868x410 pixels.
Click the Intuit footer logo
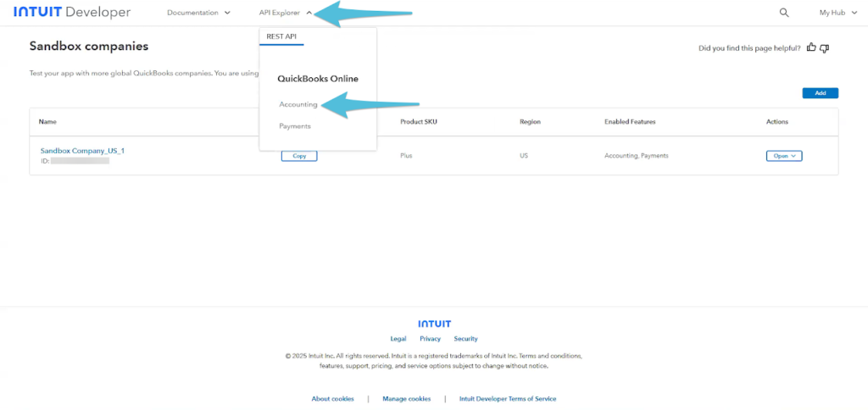pyautogui.click(x=434, y=324)
